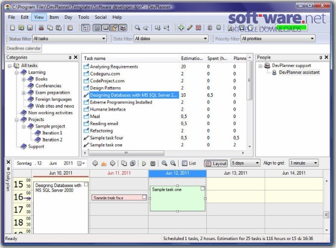This screenshot has width=336, height=248.
Task: Close the People panel
Action: (x=327, y=57)
